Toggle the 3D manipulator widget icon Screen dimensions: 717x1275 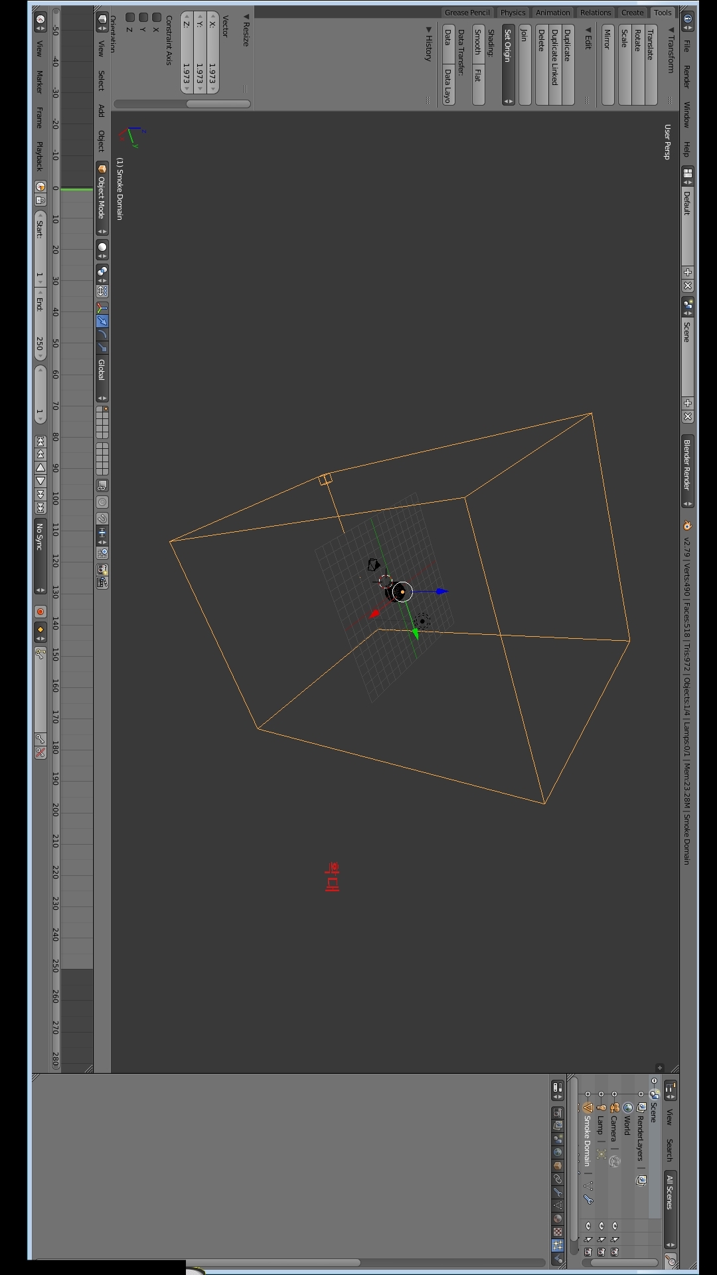[x=102, y=308]
